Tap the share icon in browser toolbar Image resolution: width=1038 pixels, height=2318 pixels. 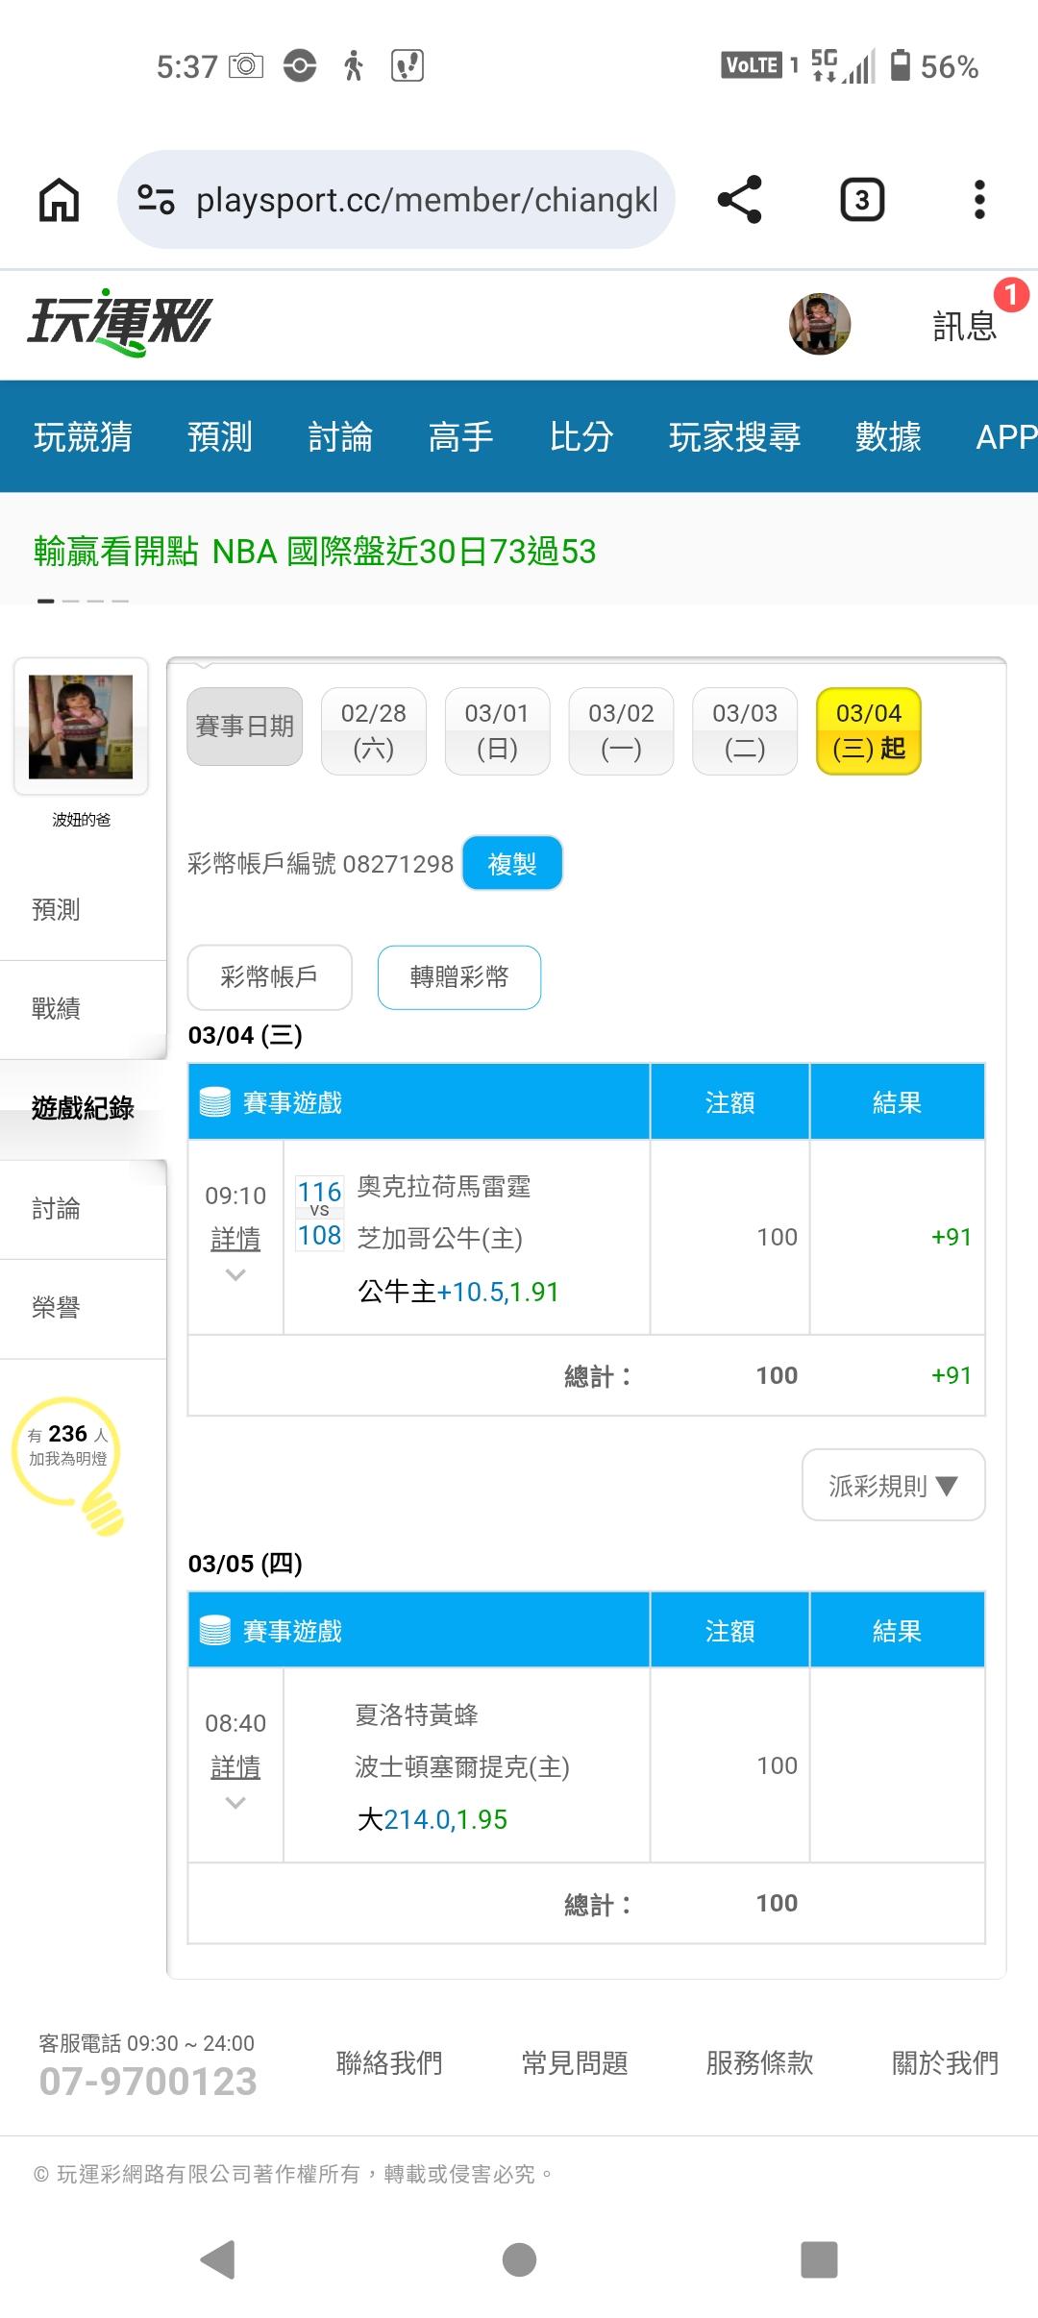[739, 200]
